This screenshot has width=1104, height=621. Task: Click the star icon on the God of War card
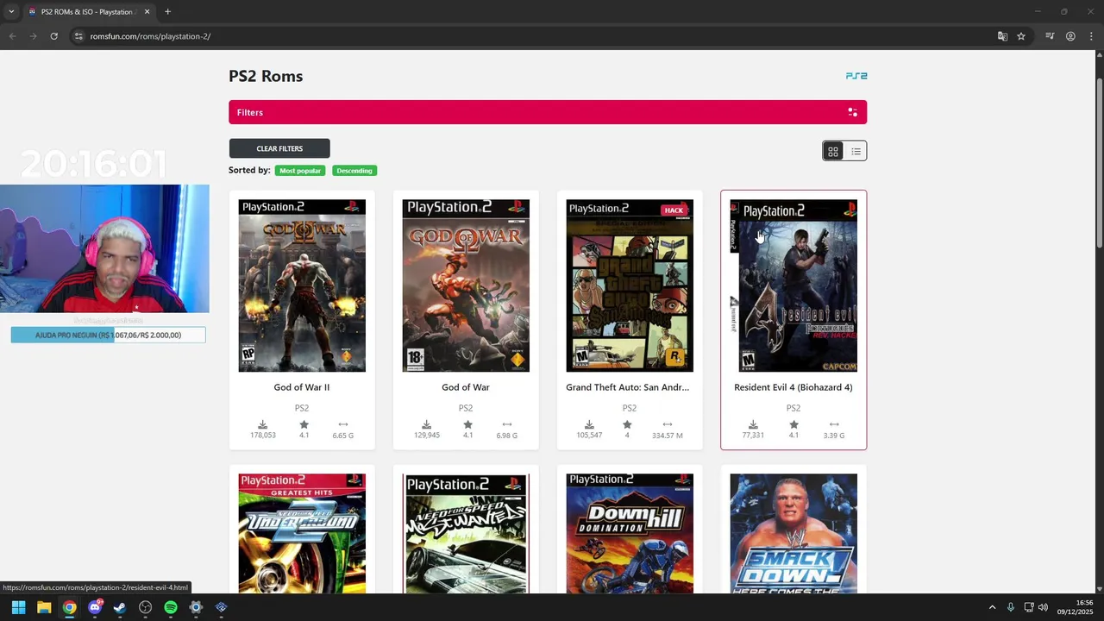click(467, 424)
